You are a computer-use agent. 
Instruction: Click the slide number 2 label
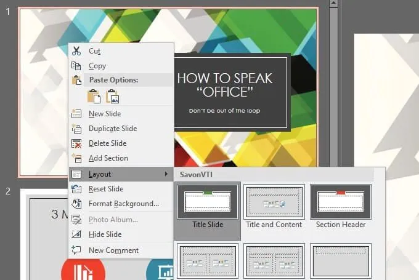8,191
